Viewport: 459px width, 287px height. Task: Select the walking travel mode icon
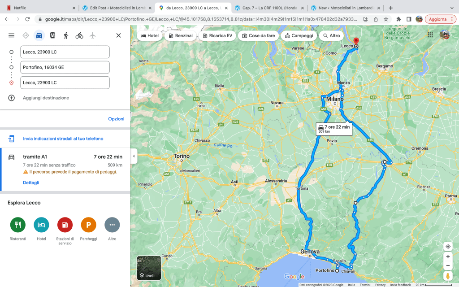click(x=66, y=35)
